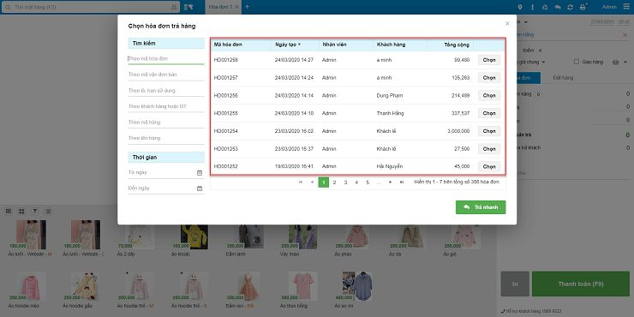Go to page 3 of invoice list
This screenshot has width=634, height=317.
coord(346,182)
